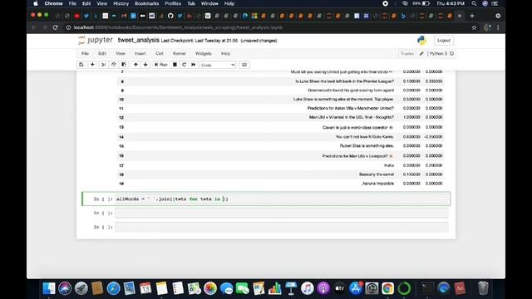Open Terminal from the dock
This screenshot has height=299, width=532.
[427, 288]
